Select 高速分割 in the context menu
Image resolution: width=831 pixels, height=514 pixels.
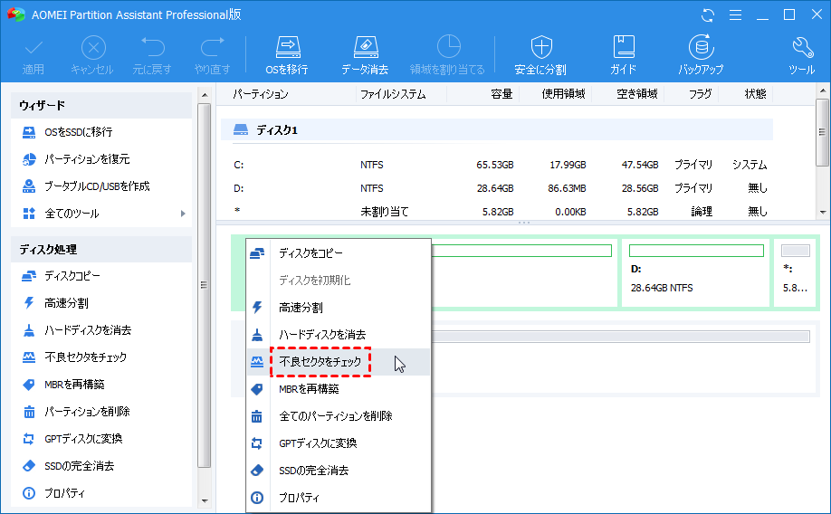pos(339,308)
